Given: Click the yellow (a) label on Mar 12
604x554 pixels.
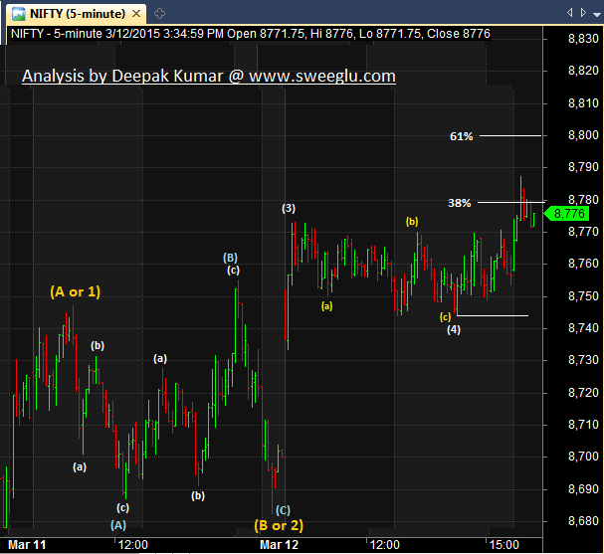Looking at the screenshot, I should click(x=327, y=306).
